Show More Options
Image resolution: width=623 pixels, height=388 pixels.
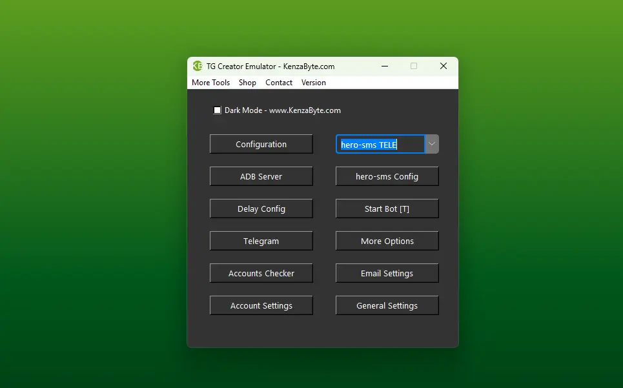click(x=387, y=241)
